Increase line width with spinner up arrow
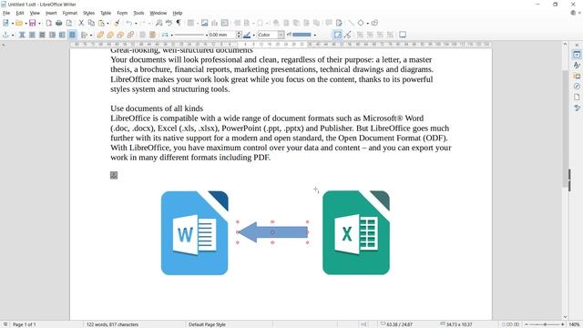The height and width of the screenshot is (328, 583). click(239, 33)
